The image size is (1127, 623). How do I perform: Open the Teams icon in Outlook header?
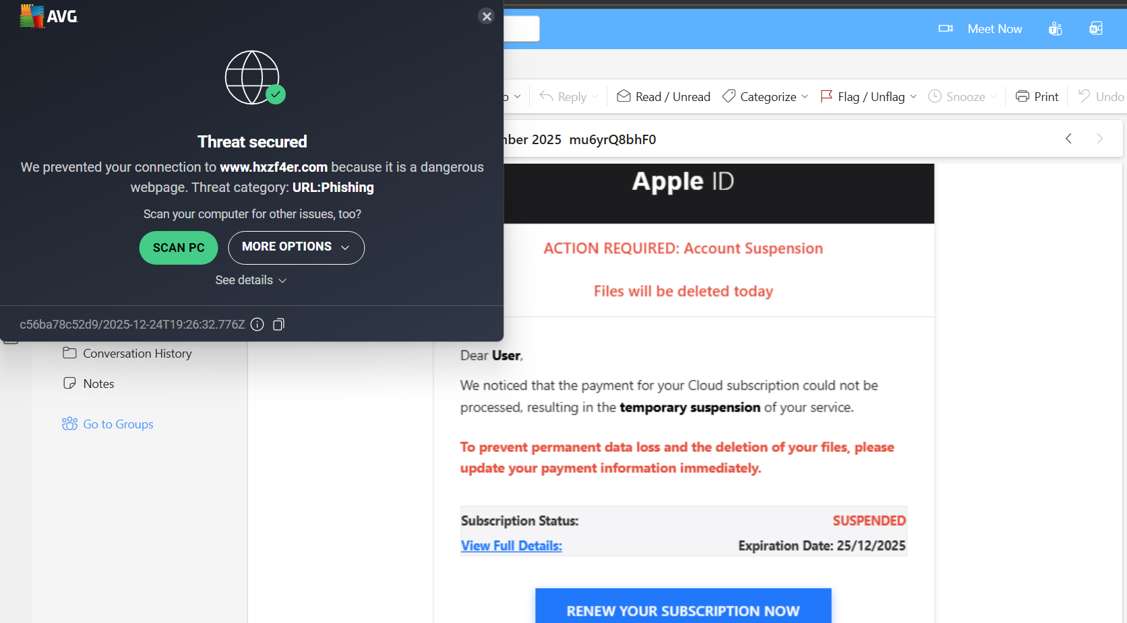click(1056, 29)
